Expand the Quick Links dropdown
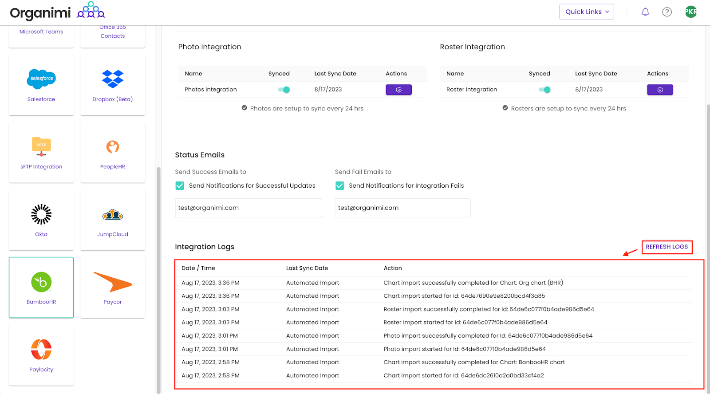 click(586, 12)
